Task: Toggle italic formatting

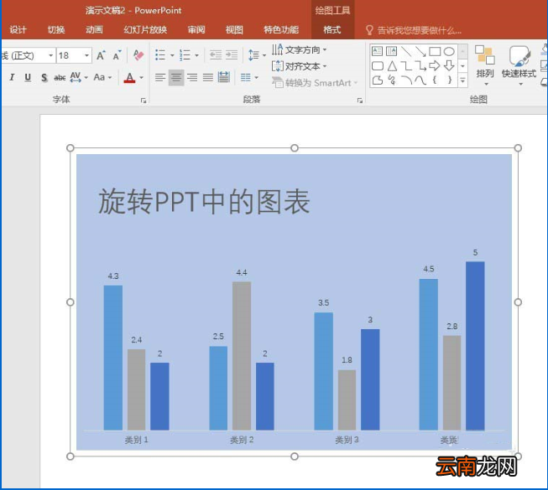Action: tap(12, 77)
